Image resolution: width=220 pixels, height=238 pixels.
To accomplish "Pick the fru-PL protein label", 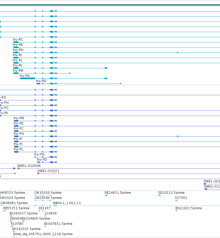I will 18,149.
